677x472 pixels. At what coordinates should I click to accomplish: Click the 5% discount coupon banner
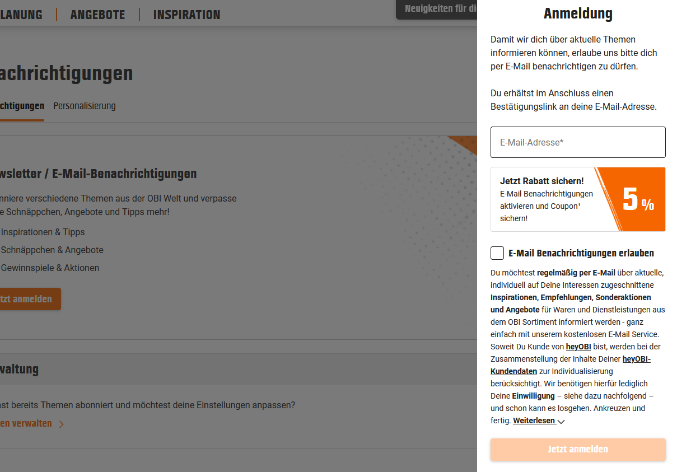578,199
